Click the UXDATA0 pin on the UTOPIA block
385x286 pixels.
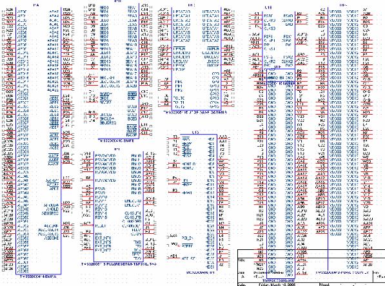point(210,12)
